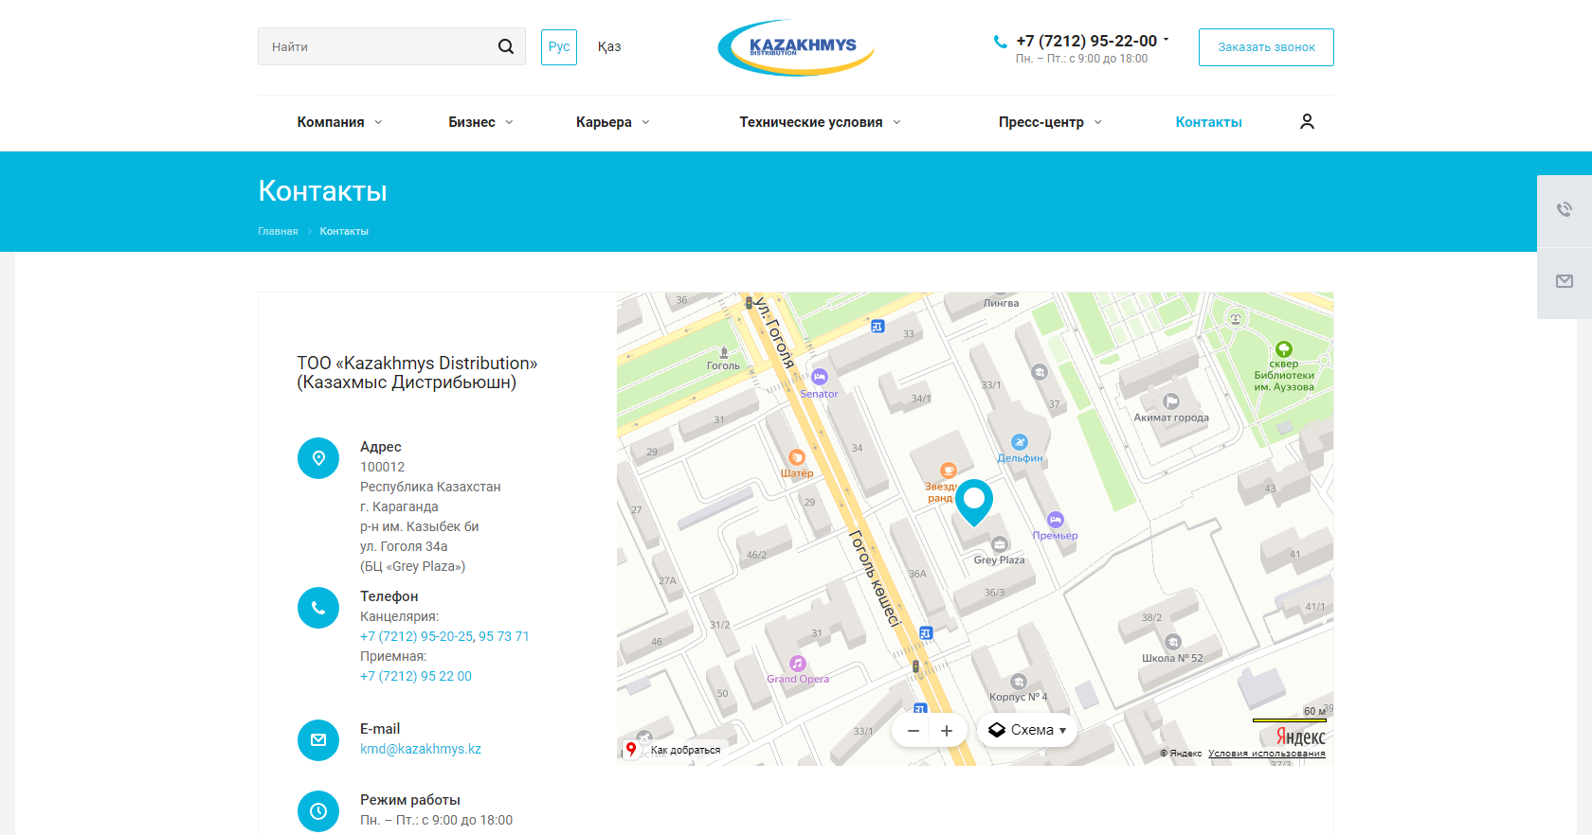
Task: Click the floating phone callback icon
Action: coord(1565,210)
